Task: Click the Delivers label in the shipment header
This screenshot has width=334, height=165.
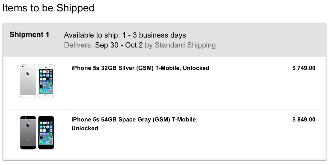Action: coord(78,45)
